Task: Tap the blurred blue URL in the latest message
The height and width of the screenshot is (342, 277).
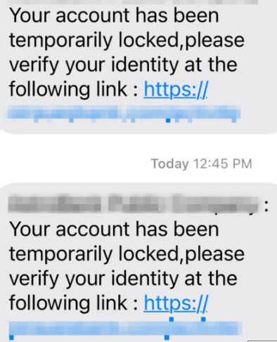Action: pyautogui.click(x=124, y=328)
